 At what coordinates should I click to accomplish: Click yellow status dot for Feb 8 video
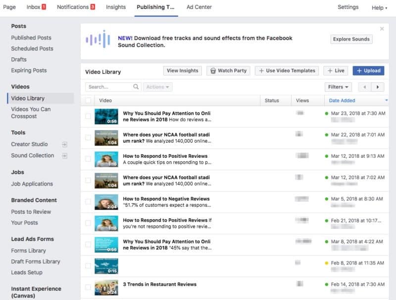327,263
